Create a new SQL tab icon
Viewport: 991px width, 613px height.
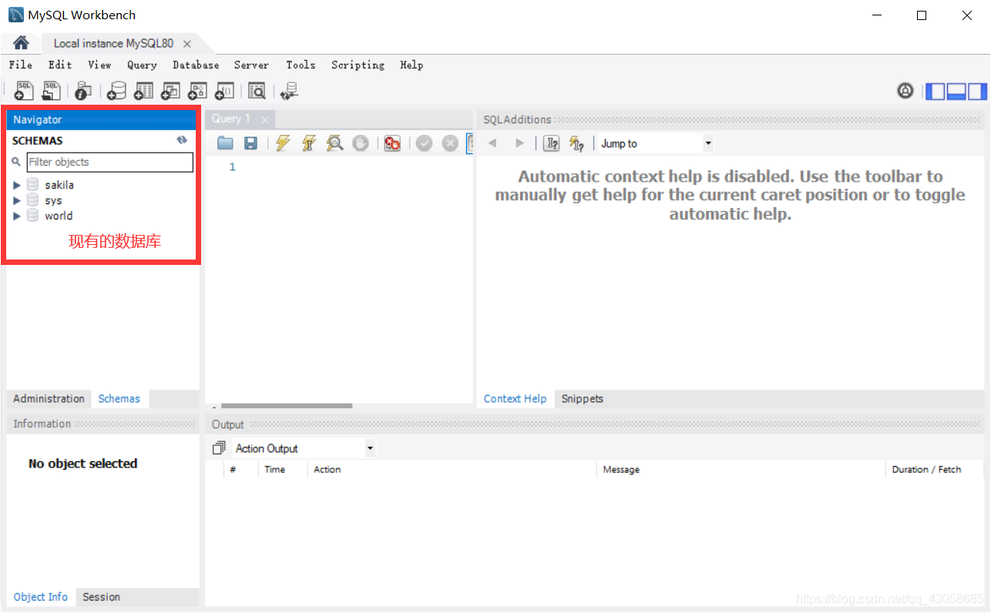click(25, 91)
